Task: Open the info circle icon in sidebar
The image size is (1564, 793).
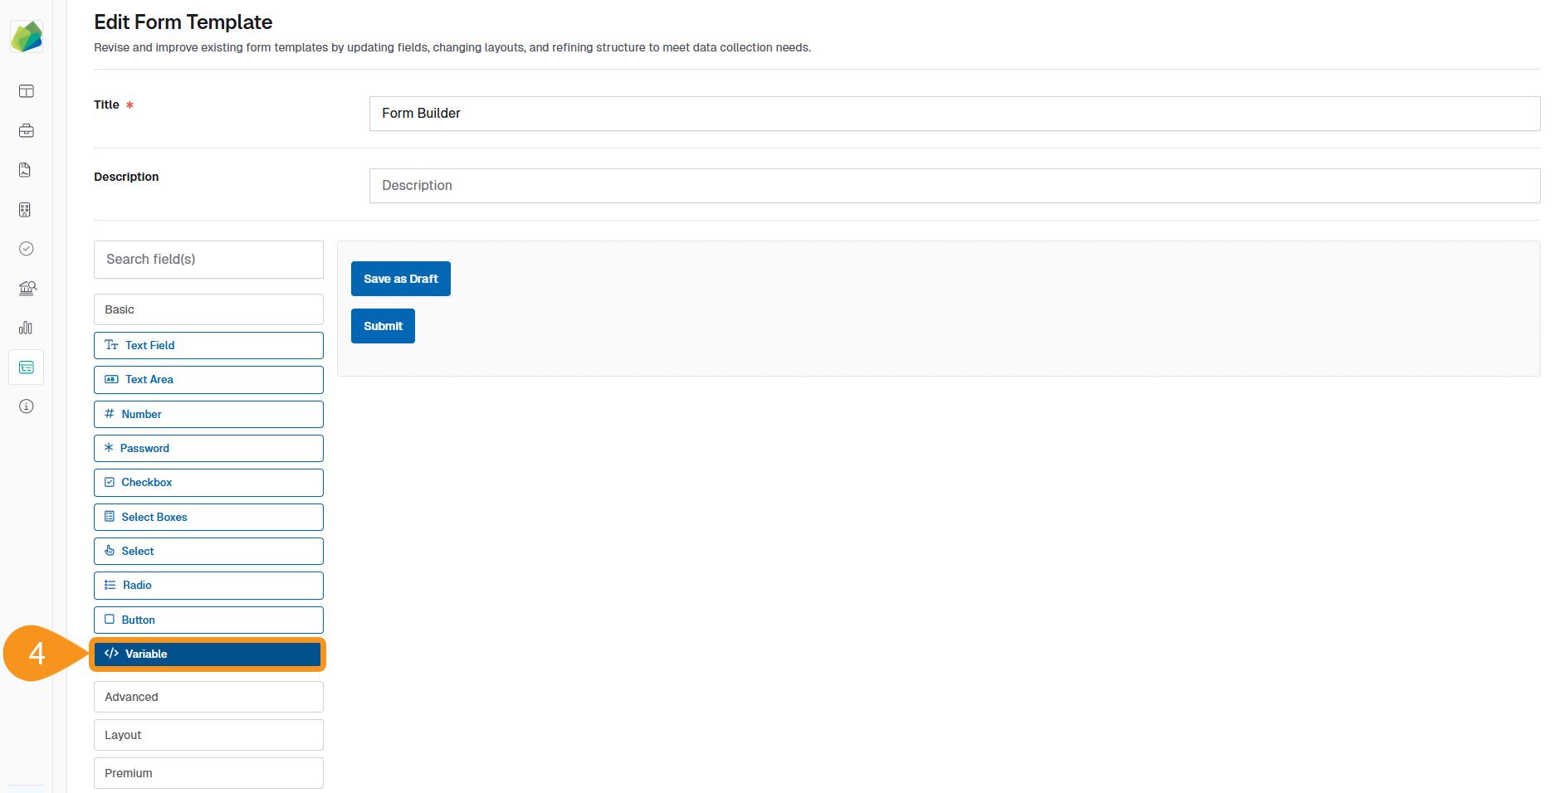Action: click(27, 406)
